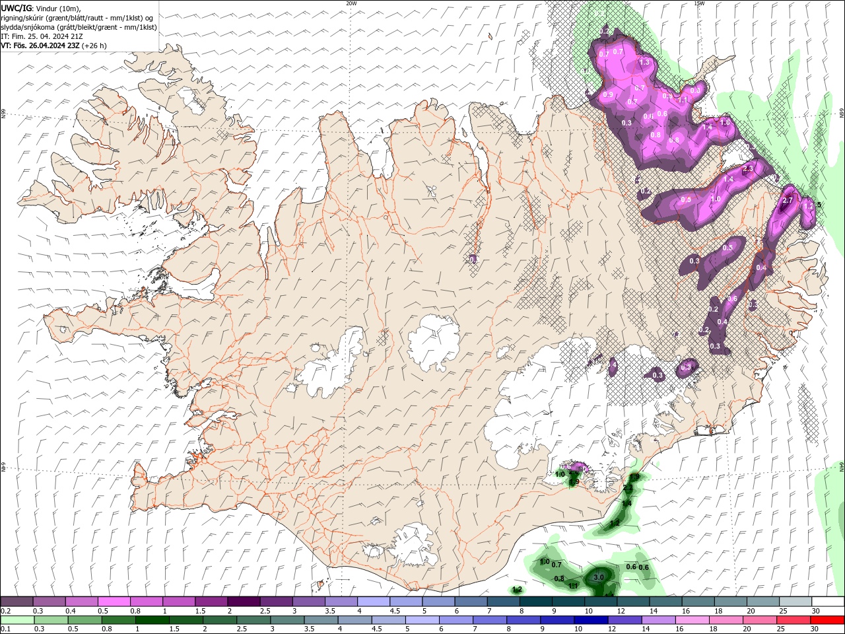The image size is (845, 634).
Task: Click the UWC/IG title in the header
Action: [16, 8]
